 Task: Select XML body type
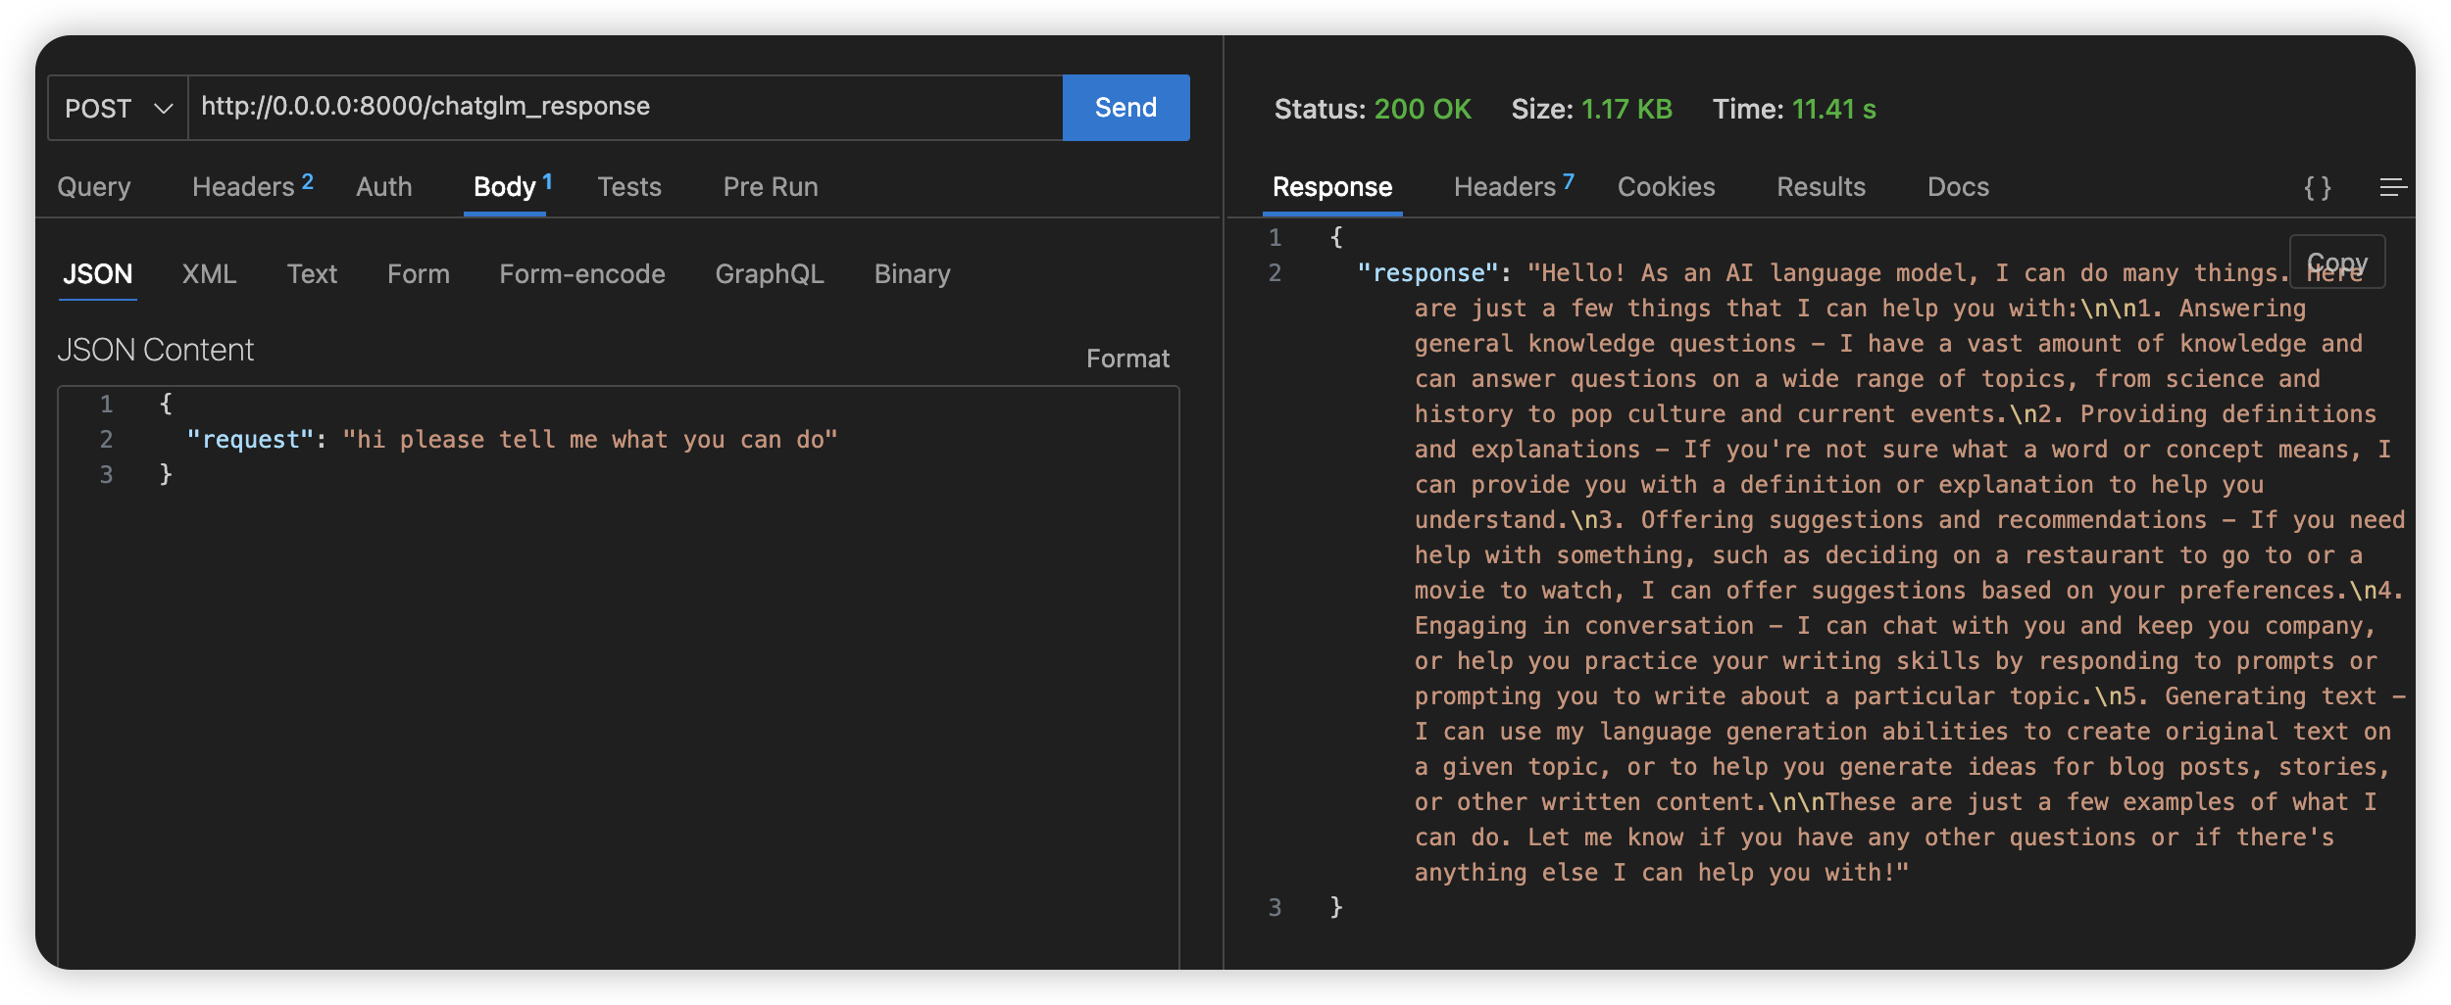click(210, 274)
